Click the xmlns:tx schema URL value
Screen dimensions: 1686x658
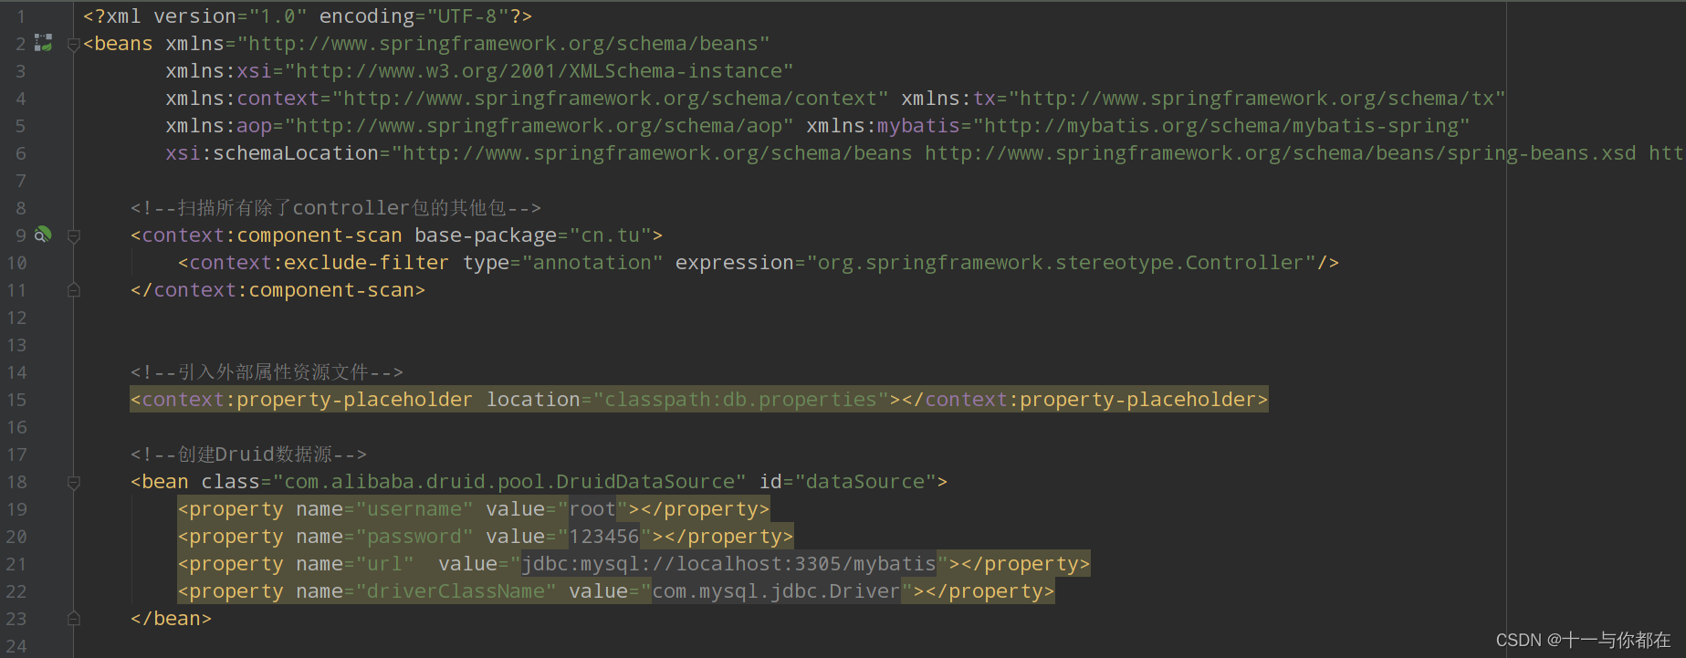pyautogui.click(x=1257, y=99)
